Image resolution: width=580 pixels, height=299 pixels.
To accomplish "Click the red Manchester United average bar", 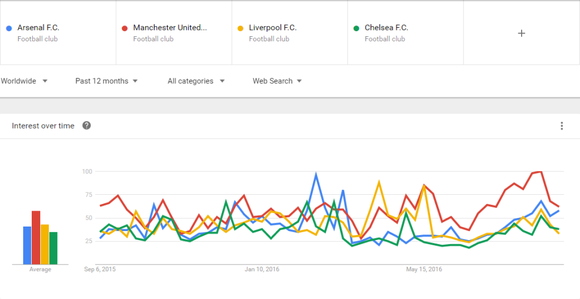I will pos(36,237).
